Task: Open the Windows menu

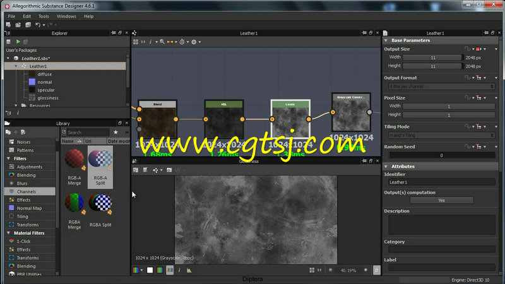Action: (66, 16)
